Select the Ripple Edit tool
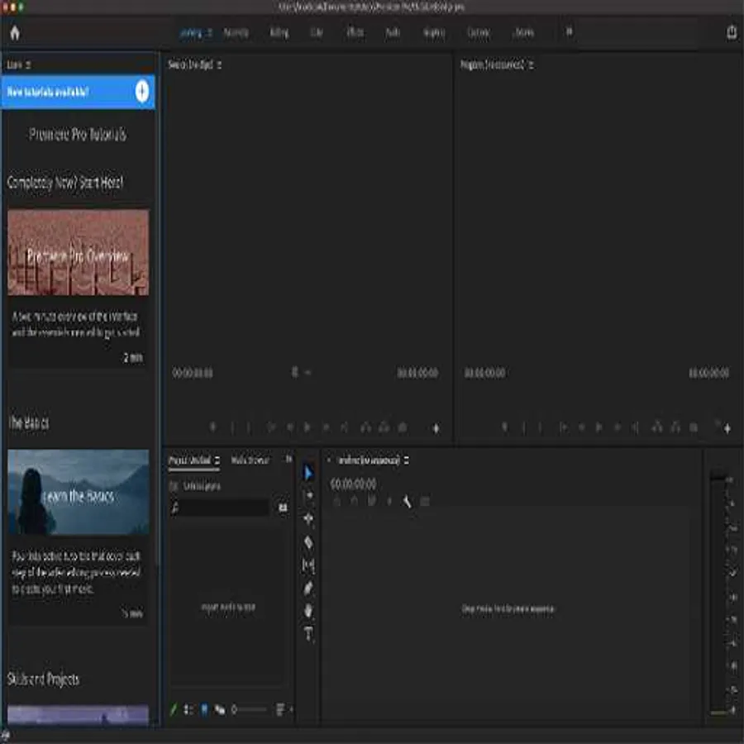 point(308,519)
